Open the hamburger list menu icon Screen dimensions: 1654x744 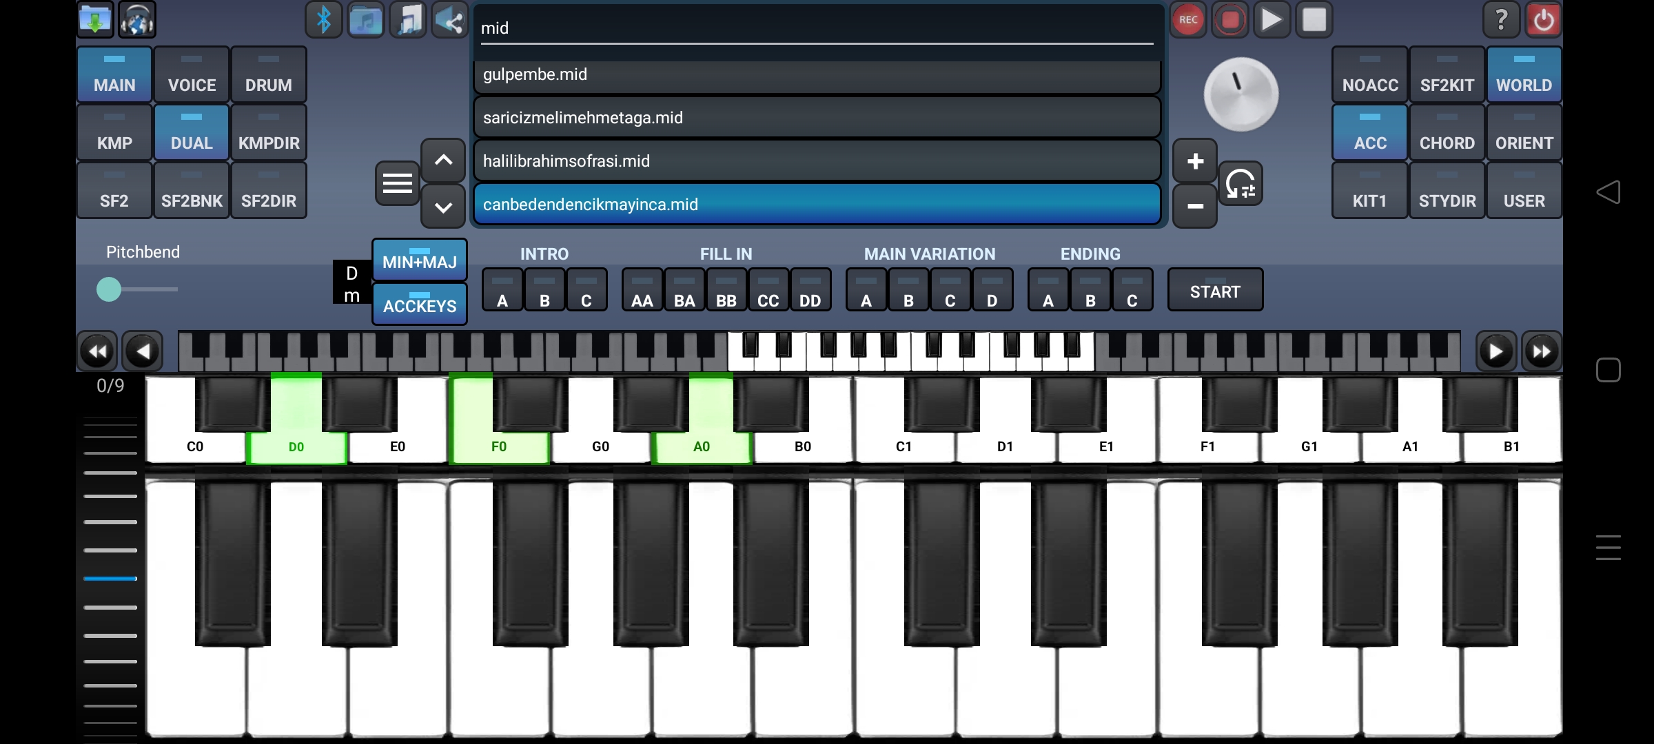point(398,184)
